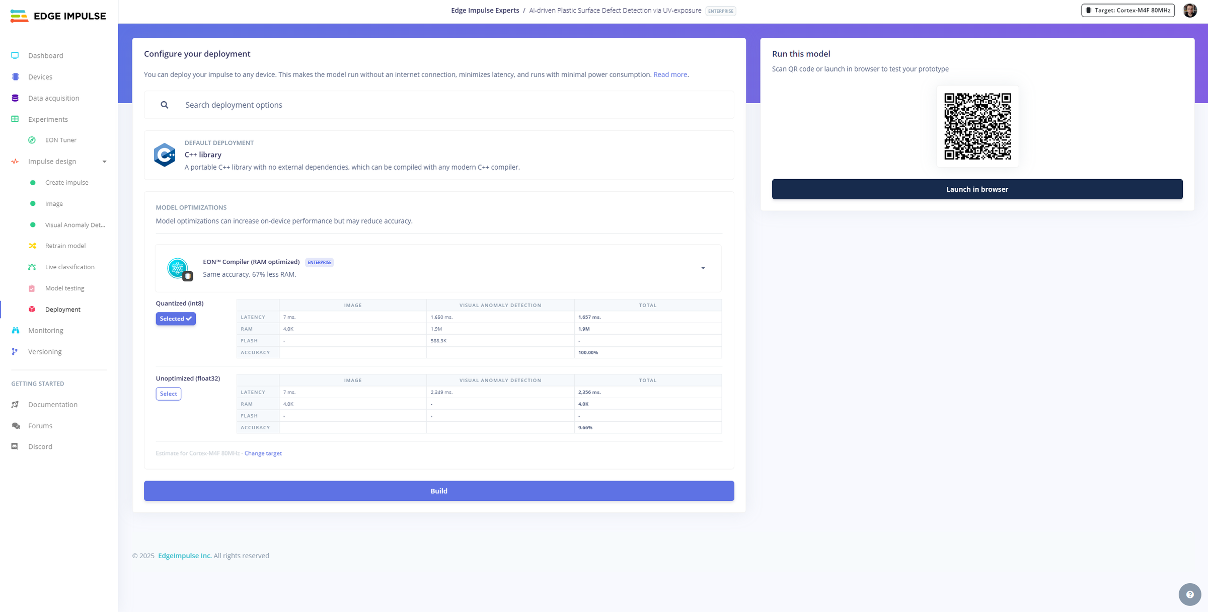
Task: Click the deployment QR code
Action: click(977, 126)
